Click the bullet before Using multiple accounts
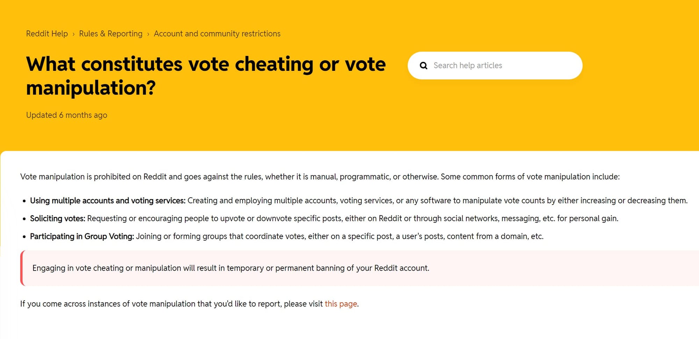This screenshot has width=699, height=339. [x=24, y=201]
